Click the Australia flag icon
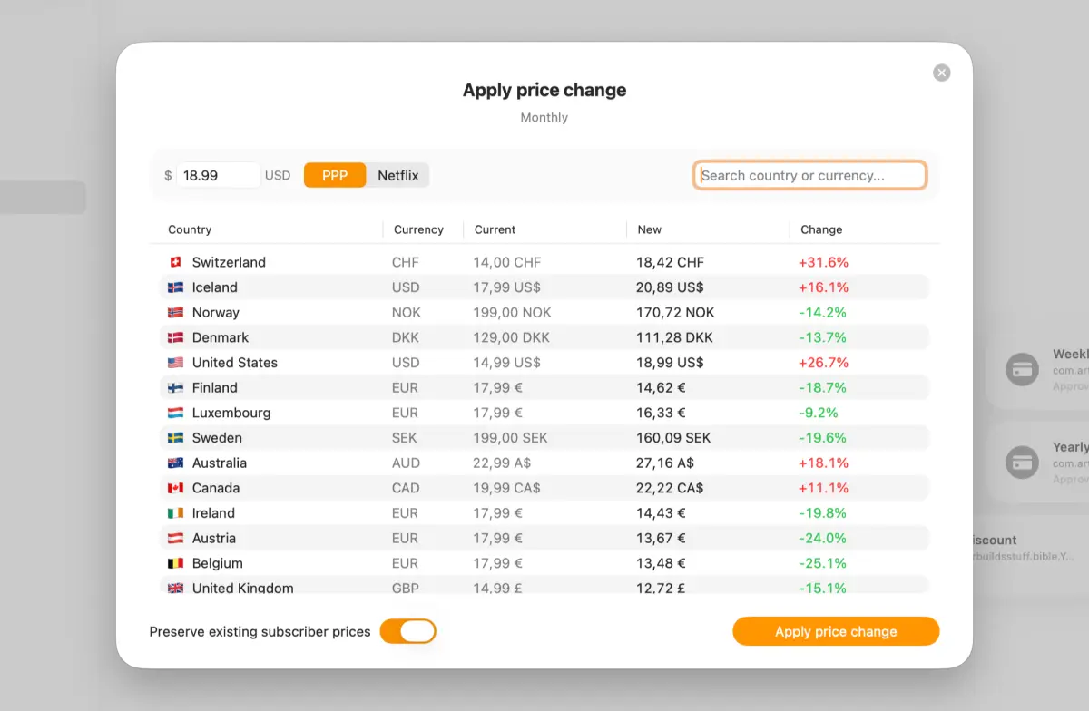This screenshot has width=1089, height=711. point(176,463)
